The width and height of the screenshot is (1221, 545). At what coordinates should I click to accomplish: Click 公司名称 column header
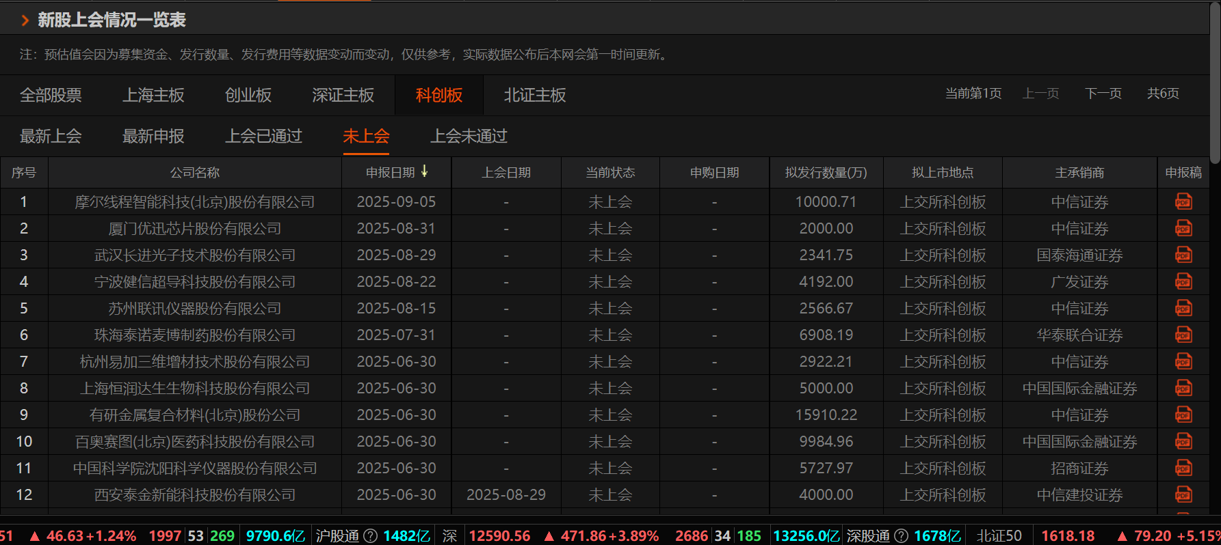click(195, 173)
